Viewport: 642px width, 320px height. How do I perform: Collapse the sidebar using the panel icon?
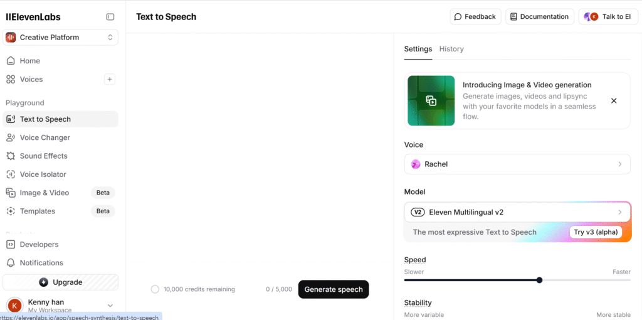(110, 17)
